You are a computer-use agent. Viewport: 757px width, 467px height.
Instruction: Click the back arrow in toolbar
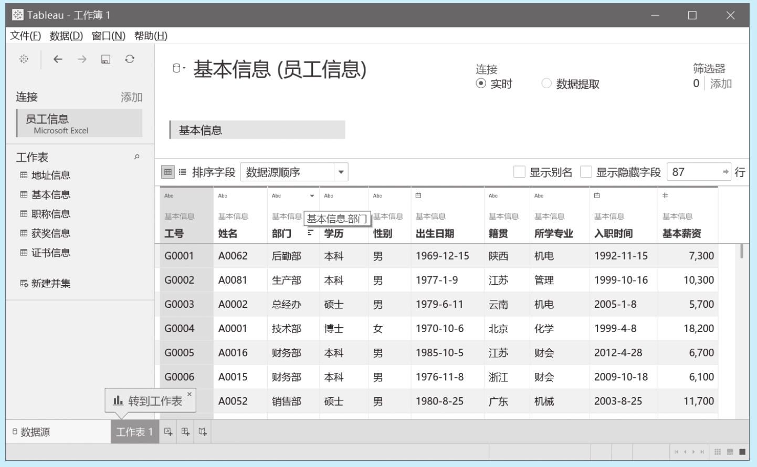pyautogui.click(x=58, y=59)
